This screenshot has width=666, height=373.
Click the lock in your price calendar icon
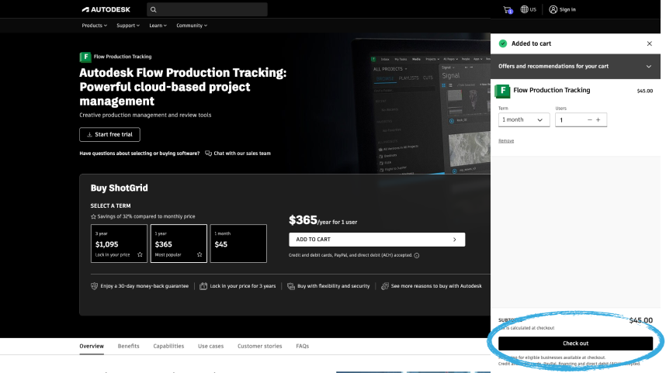pos(203,286)
